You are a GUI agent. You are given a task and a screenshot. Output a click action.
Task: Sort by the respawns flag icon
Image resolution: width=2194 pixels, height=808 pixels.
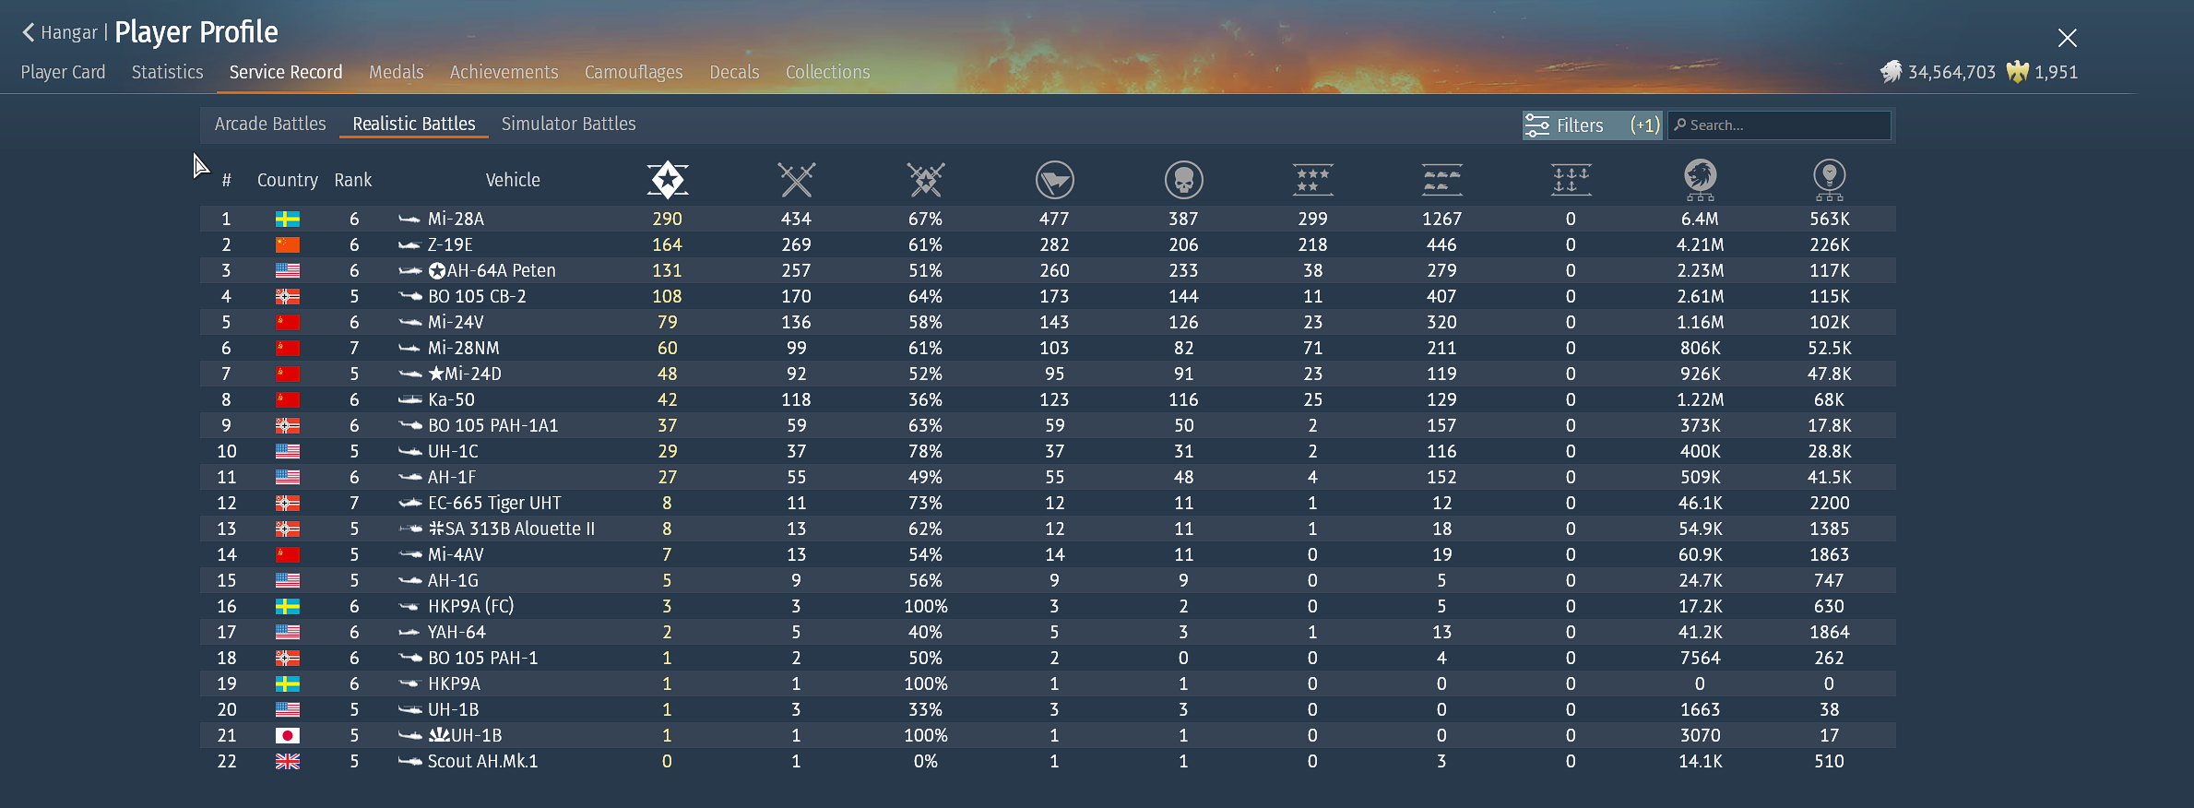click(x=1054, y=180)
